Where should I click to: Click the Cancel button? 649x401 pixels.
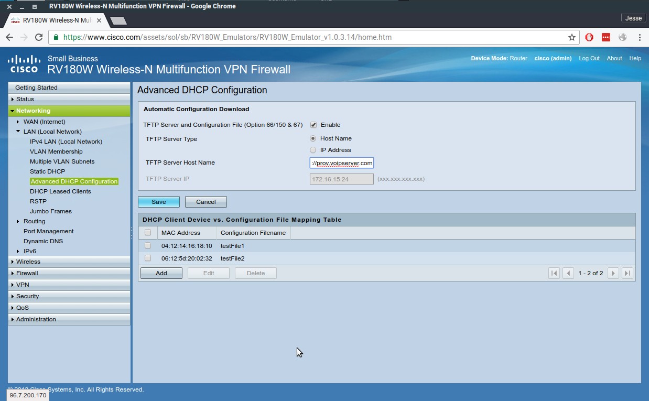[x=206, y=202]
